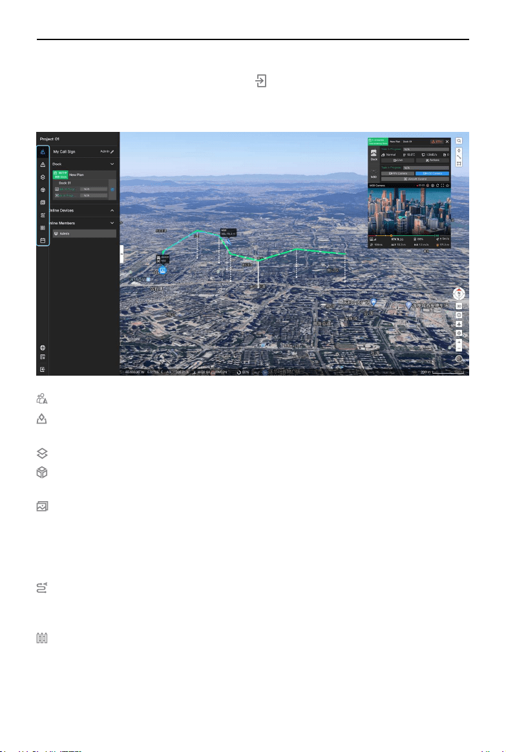
Task: Click the Dock 01 label in the left panel
Action: [65, 183]
